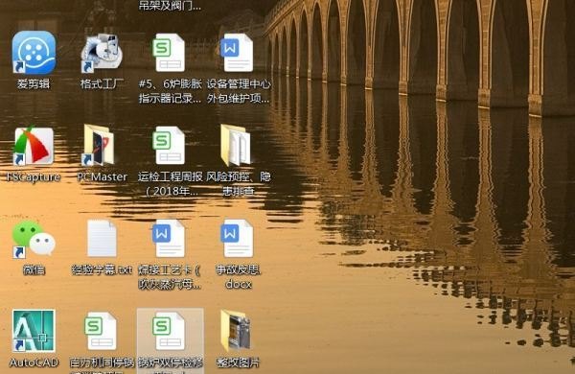Click the 事故反思 docx filename text

tap(238, 277)
